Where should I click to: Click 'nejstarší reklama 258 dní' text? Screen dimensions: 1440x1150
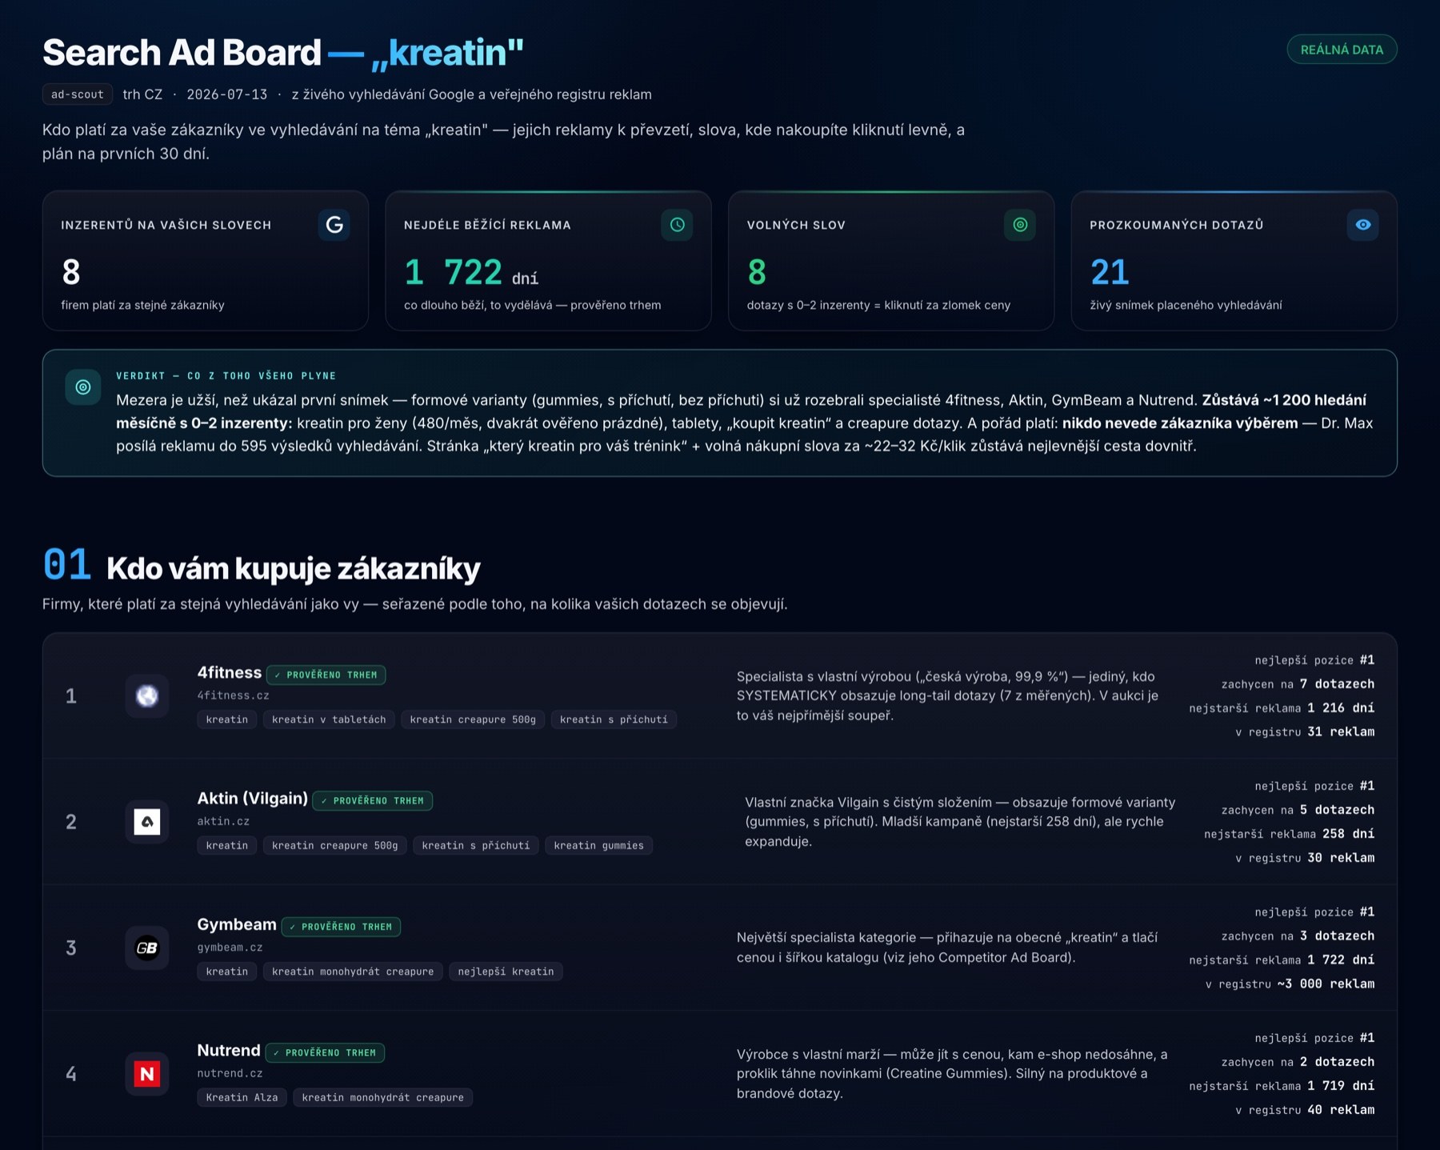point(1289,834)
